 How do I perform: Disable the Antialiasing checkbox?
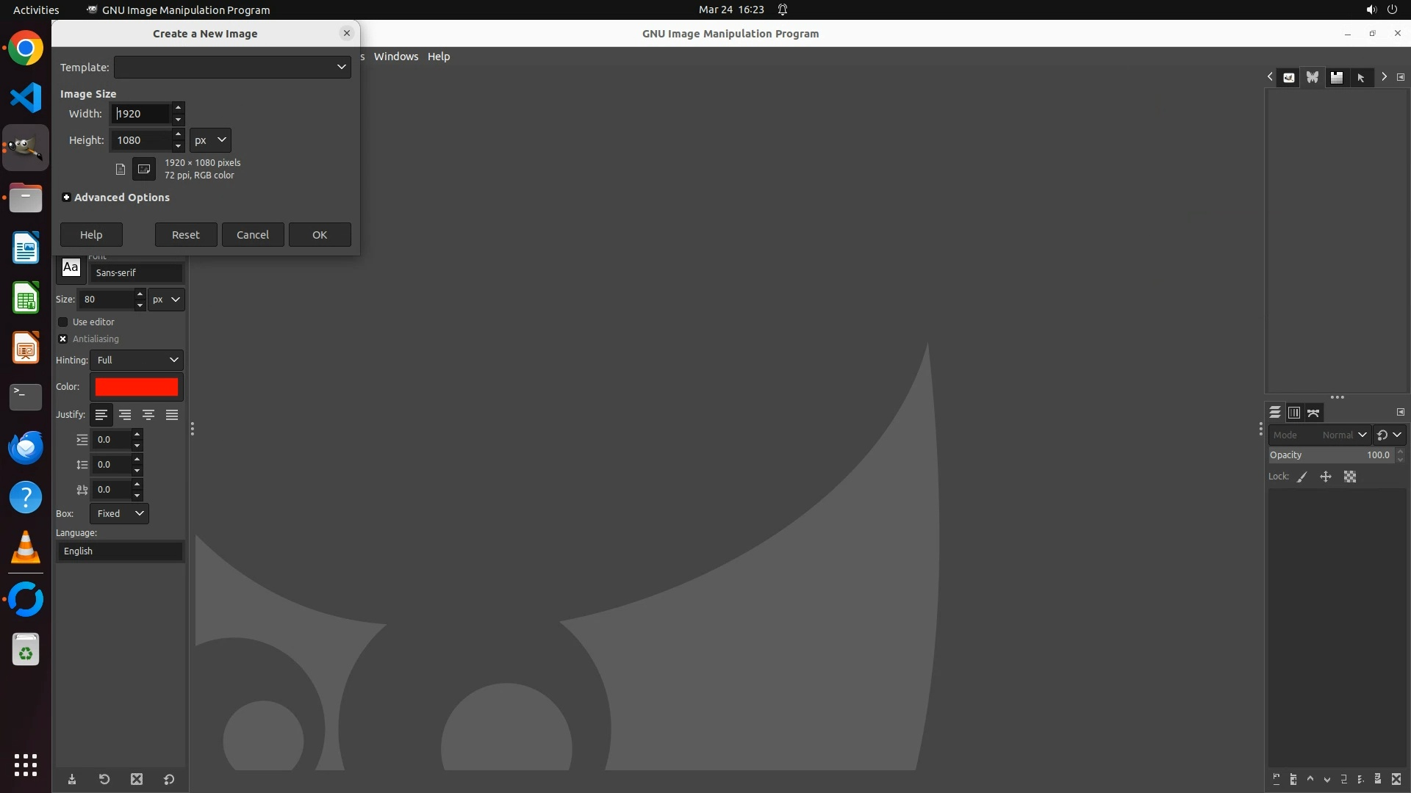point(63,339)
